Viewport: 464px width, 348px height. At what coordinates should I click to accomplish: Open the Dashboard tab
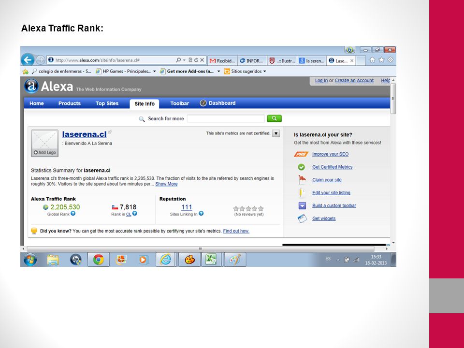(218, 103)
